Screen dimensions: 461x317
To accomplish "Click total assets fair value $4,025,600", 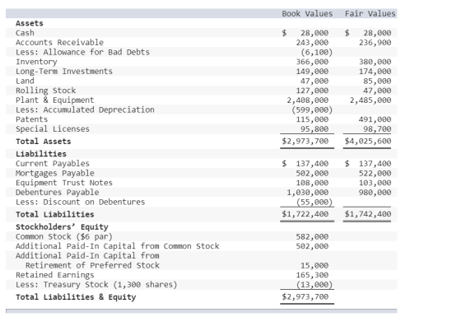I will (x=368, y=141).
